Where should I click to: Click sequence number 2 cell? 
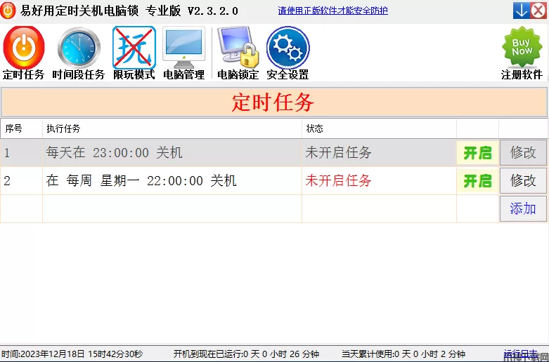[21, 181]
